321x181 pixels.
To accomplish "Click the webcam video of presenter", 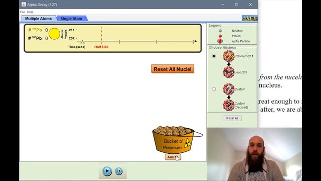I will (254, 154).
